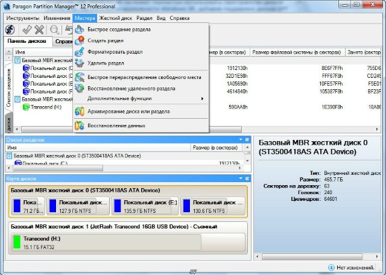Detach the Карта дисков panel
Screen dimensions: 386x275
(x=247, y=179)
